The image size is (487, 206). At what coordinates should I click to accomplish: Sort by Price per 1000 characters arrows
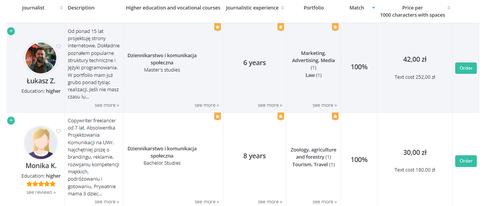pos(449,8)
